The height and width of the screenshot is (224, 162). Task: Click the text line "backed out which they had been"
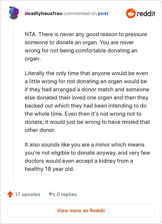85,106
